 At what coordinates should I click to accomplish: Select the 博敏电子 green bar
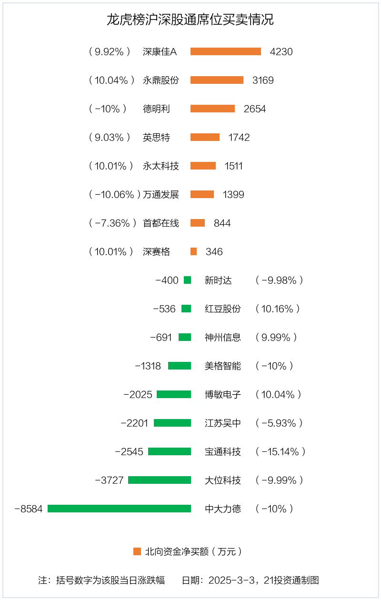(174, 394)
